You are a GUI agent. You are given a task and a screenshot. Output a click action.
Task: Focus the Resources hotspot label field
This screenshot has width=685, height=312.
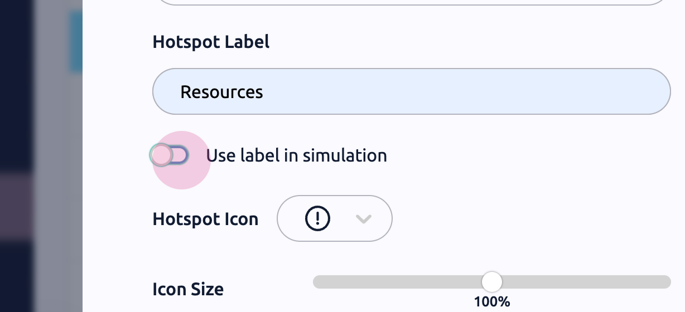(411, 91)
